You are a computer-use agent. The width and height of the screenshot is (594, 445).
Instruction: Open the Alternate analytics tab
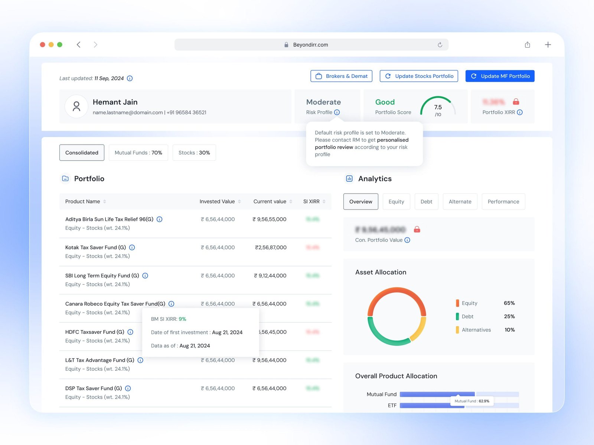tap(460, 201)
